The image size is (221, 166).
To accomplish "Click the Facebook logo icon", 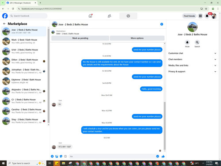I will pos(5,16).
